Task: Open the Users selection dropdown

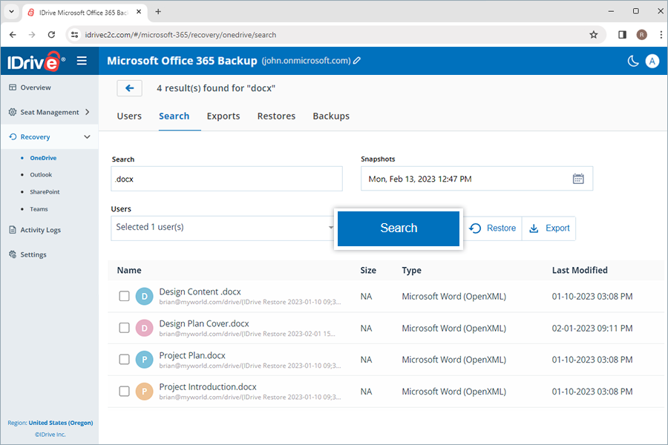Action: [223, 227]
